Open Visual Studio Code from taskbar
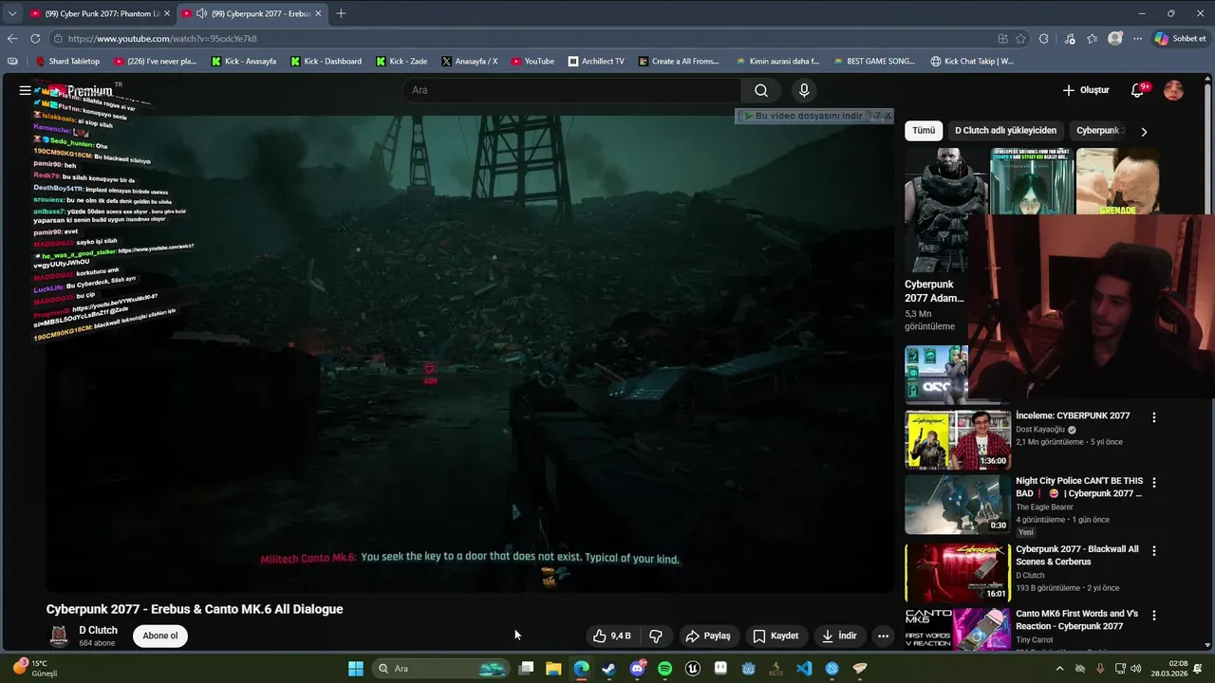 click(804, 669)
